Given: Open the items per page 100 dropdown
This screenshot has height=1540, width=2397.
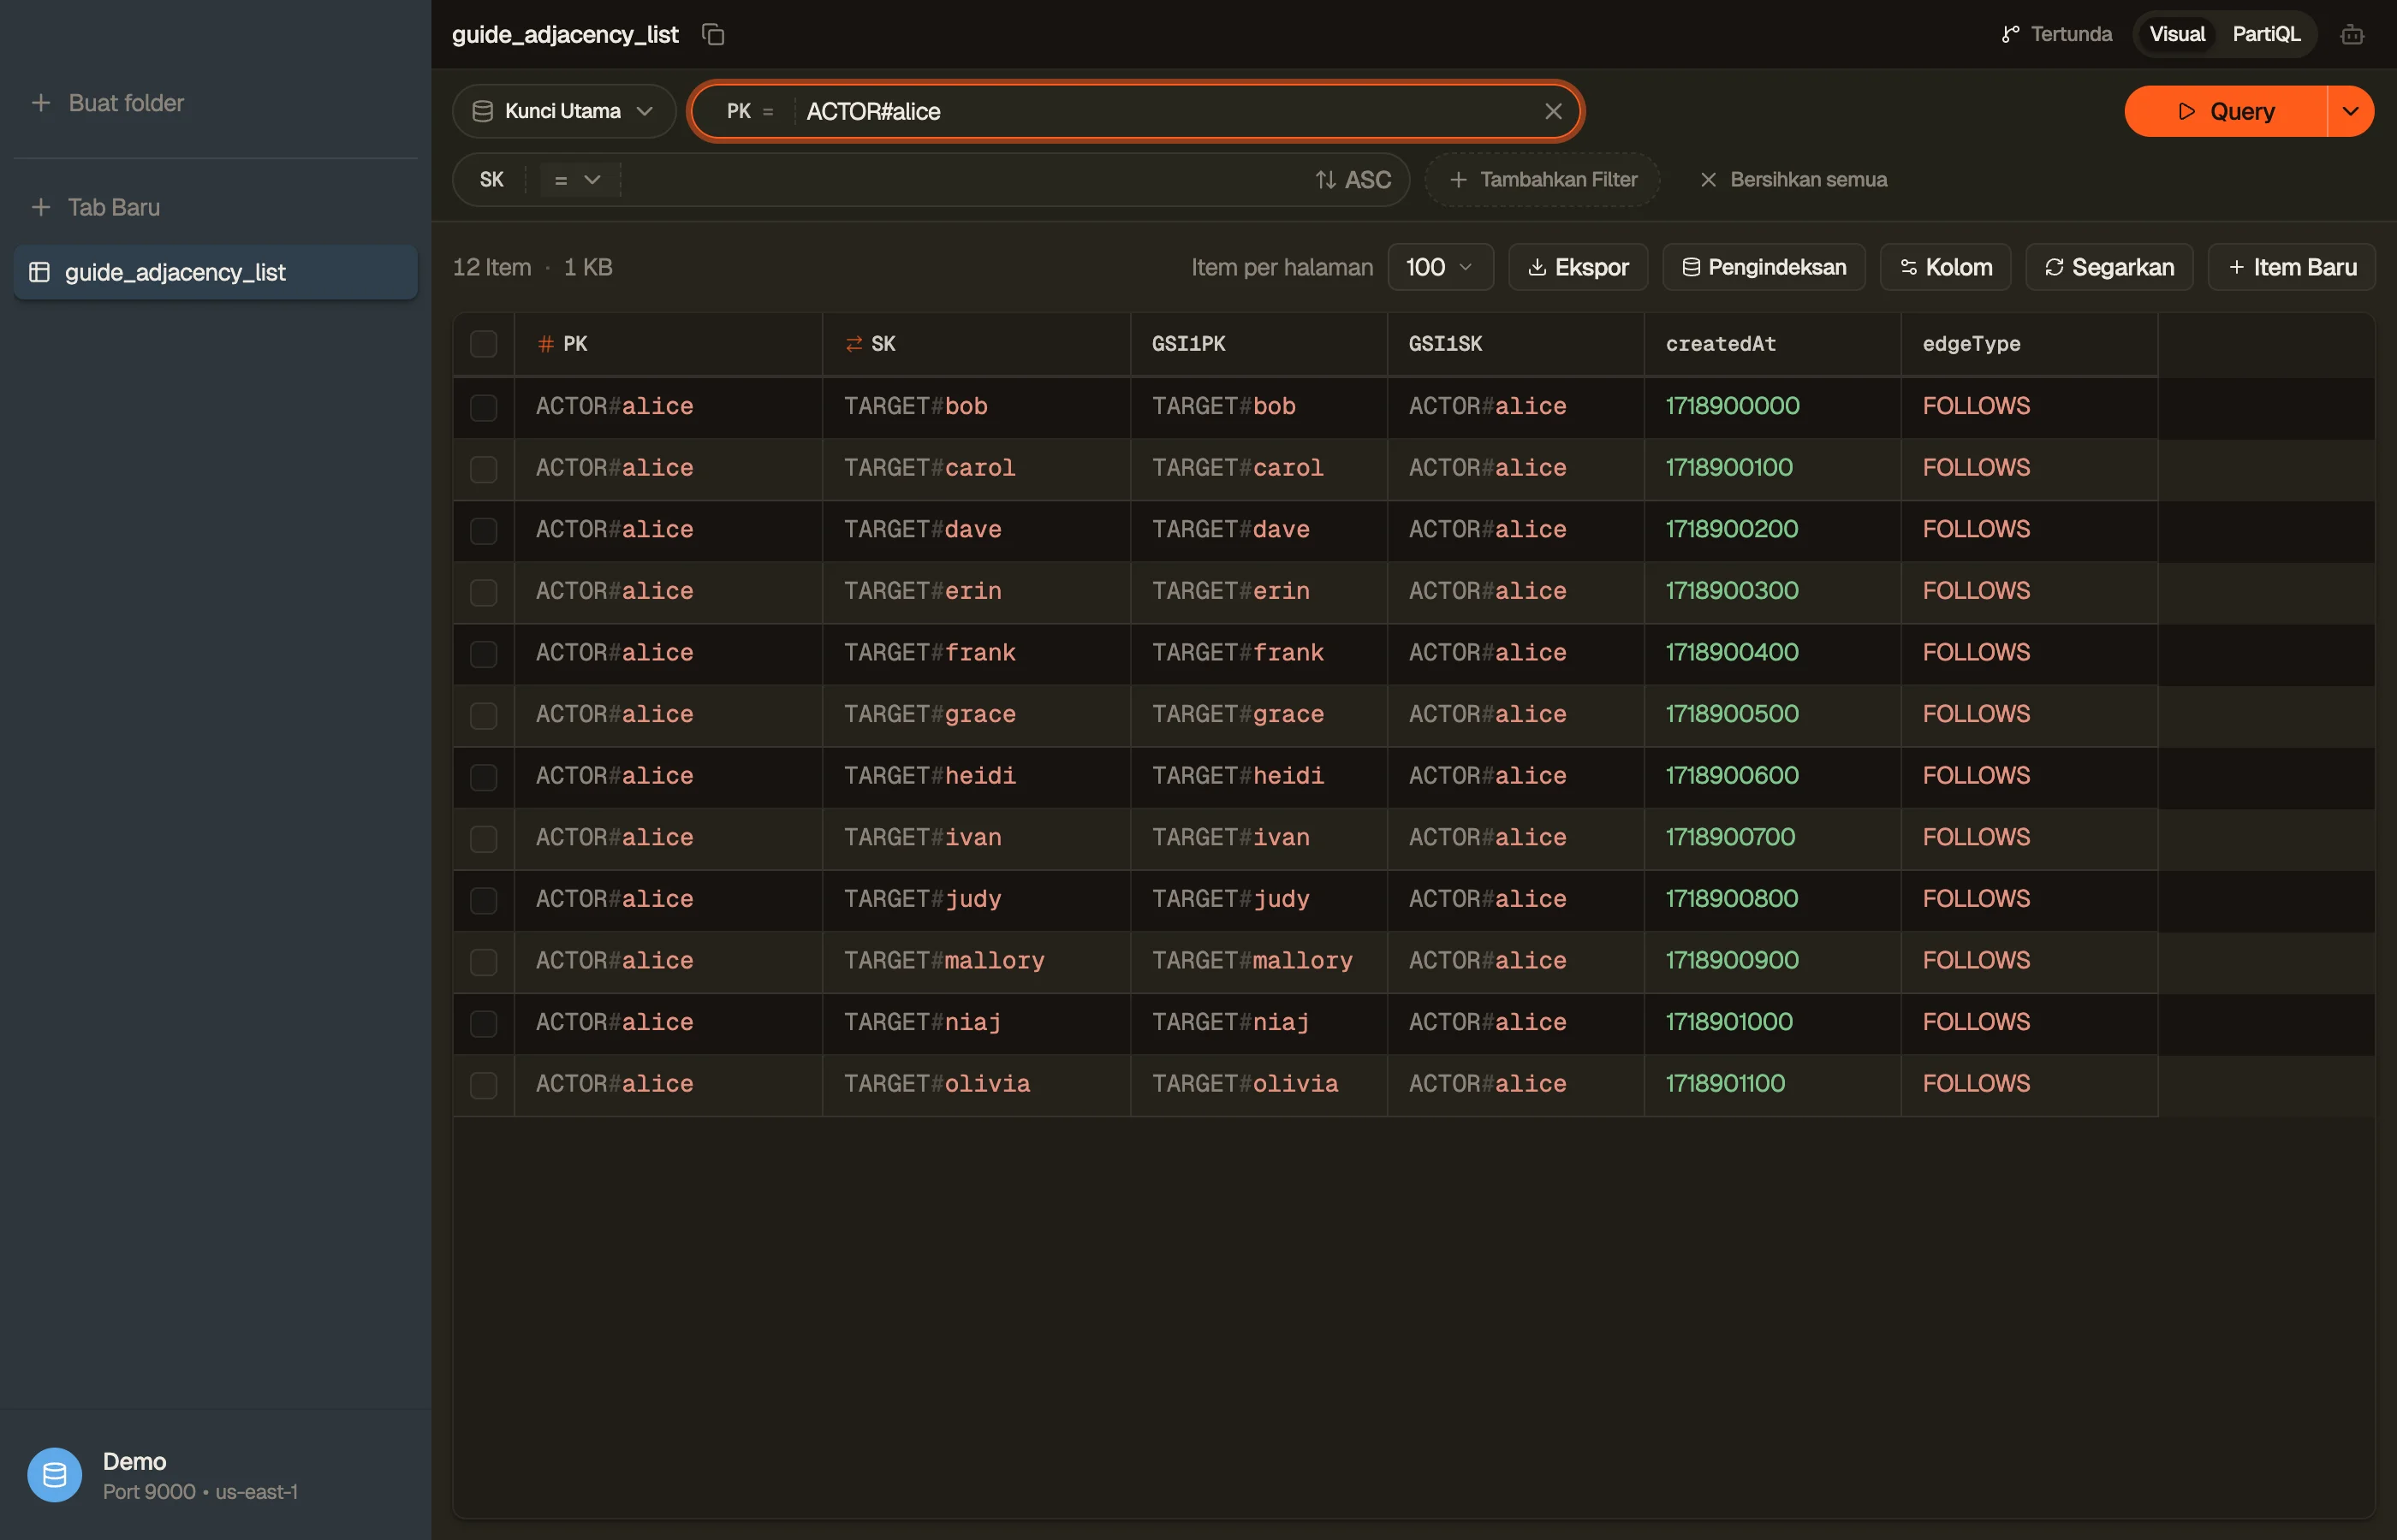Looking at the screenshot, I should pos(1440,267).
